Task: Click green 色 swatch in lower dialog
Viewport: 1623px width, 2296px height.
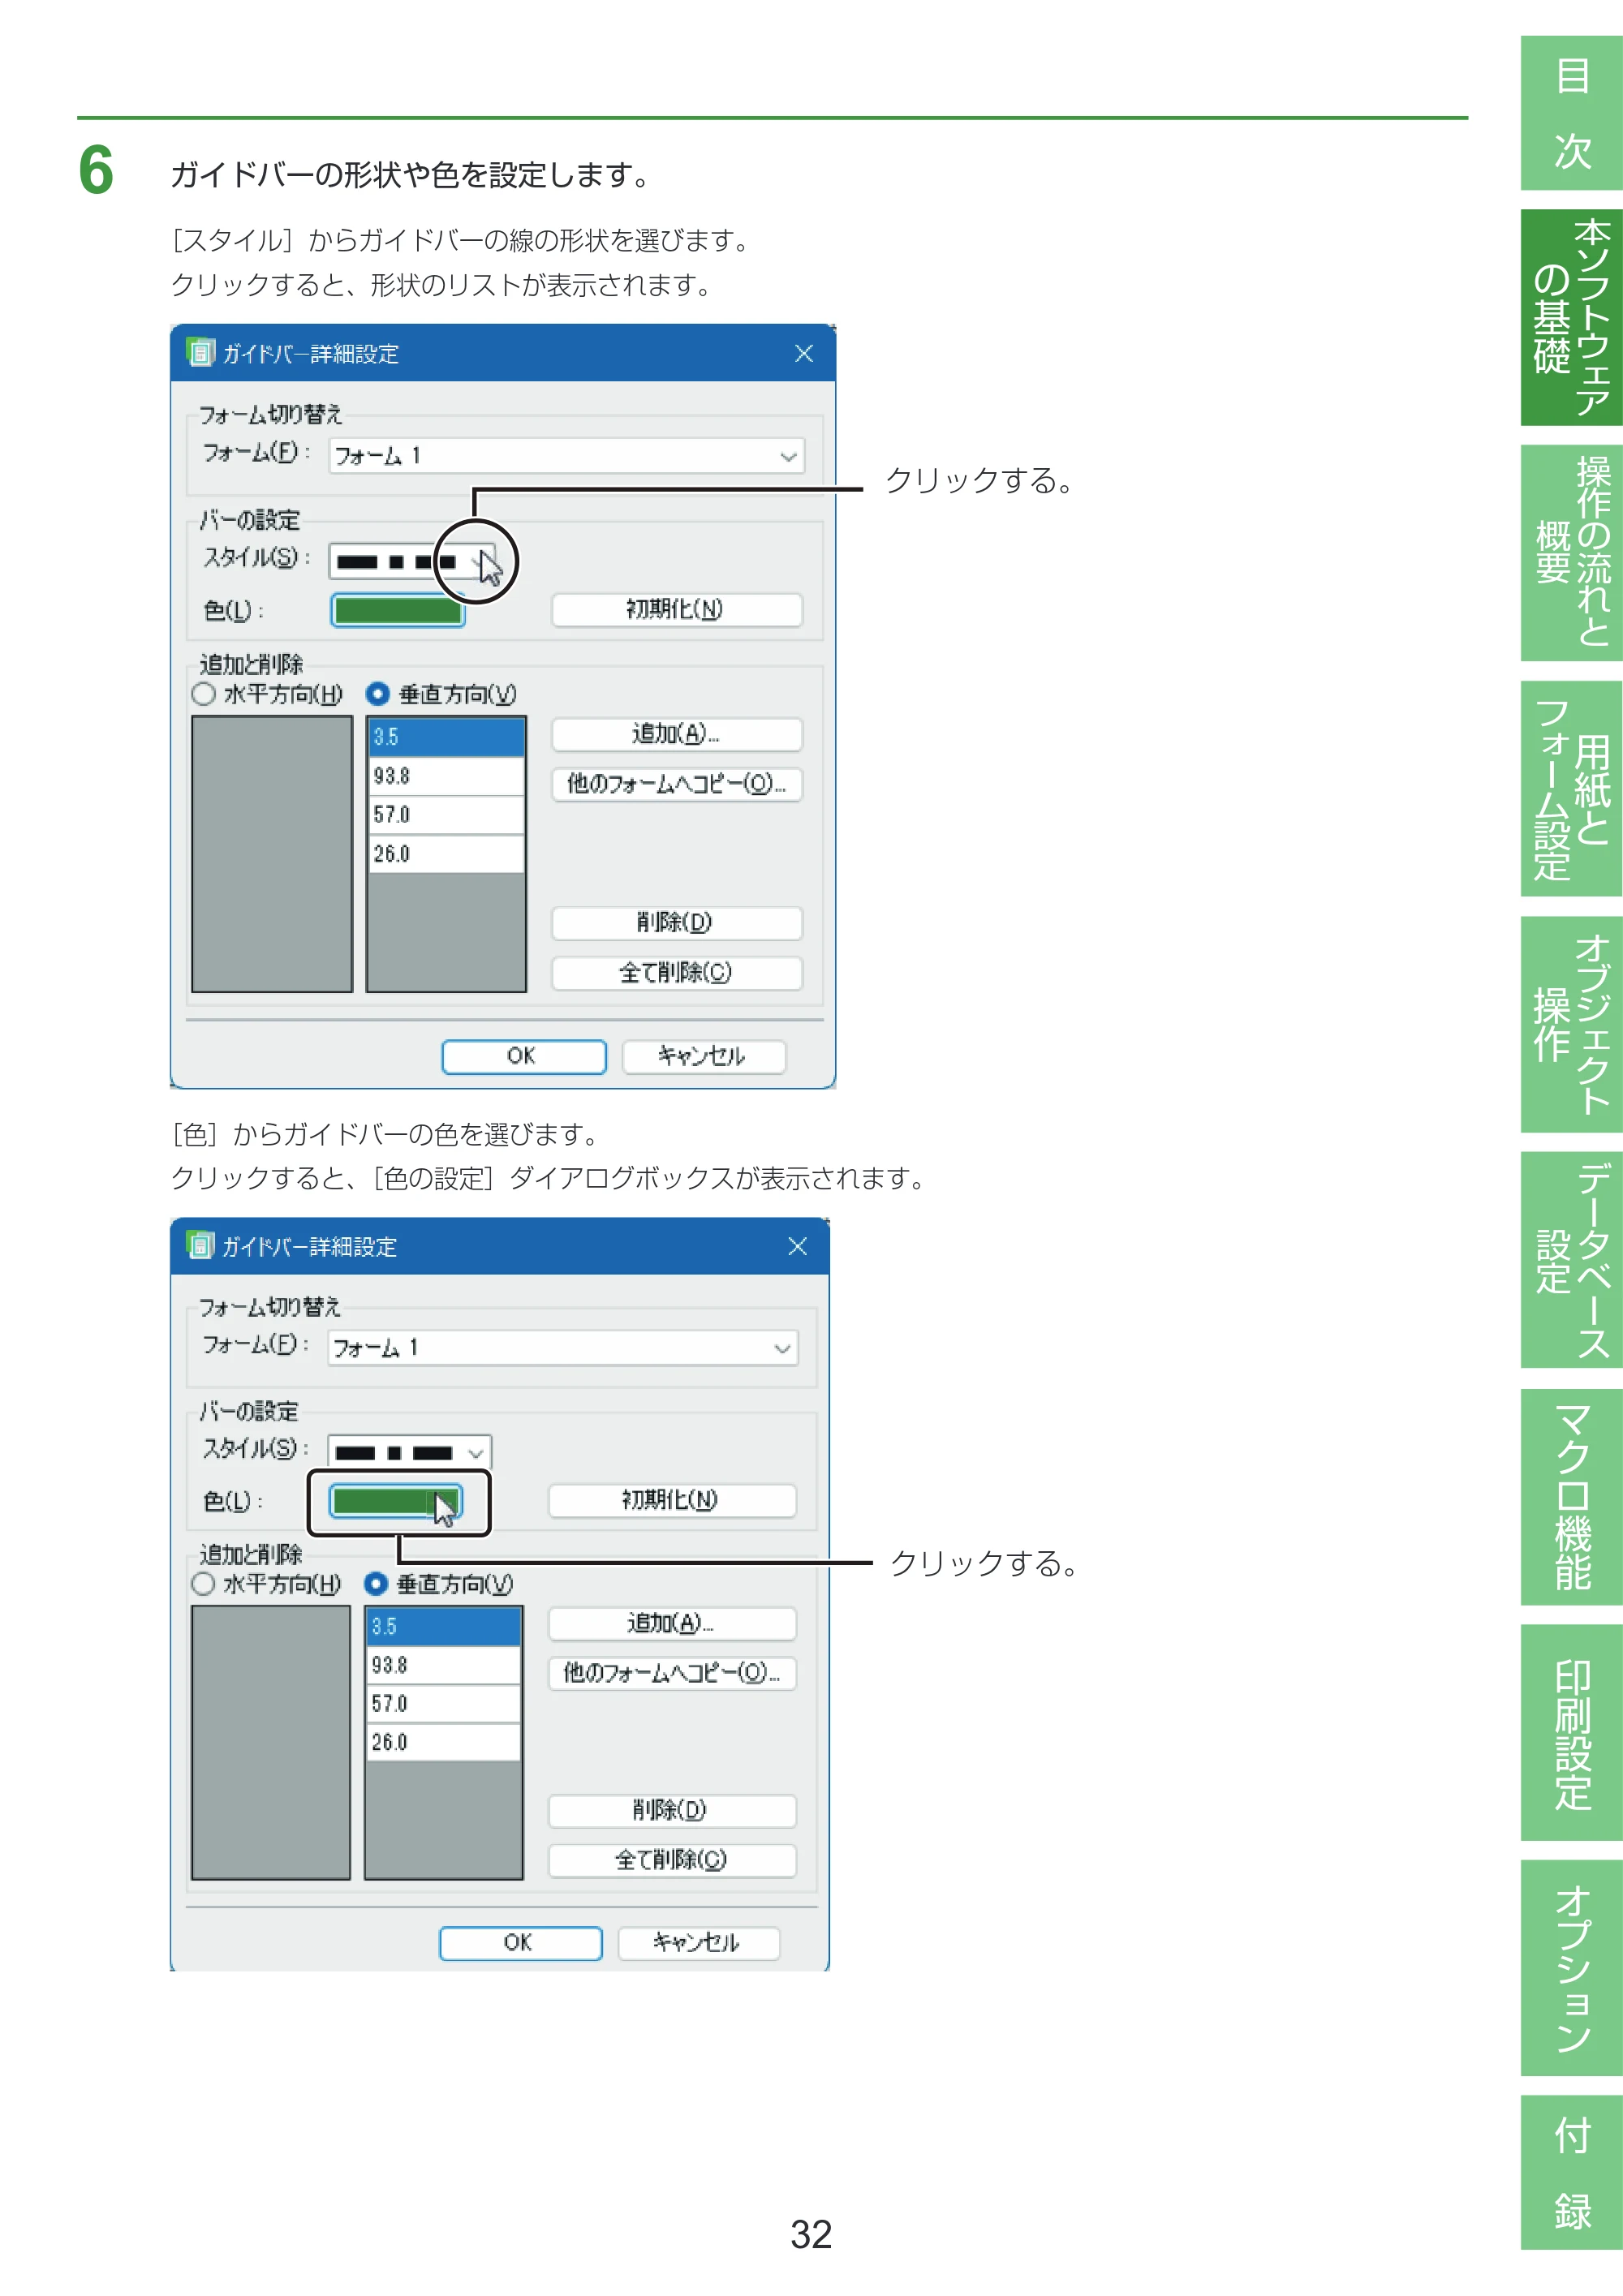Action: point(396,1501)
